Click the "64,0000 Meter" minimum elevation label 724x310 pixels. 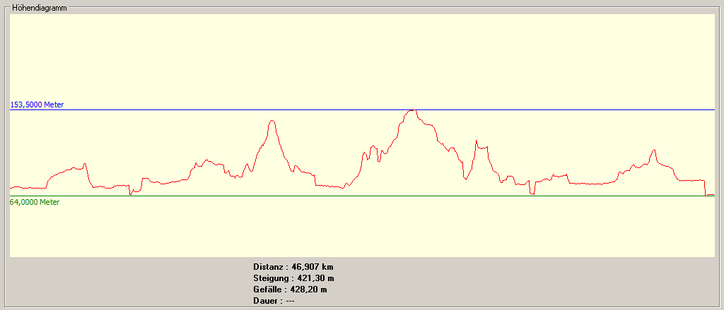point(35,202)
